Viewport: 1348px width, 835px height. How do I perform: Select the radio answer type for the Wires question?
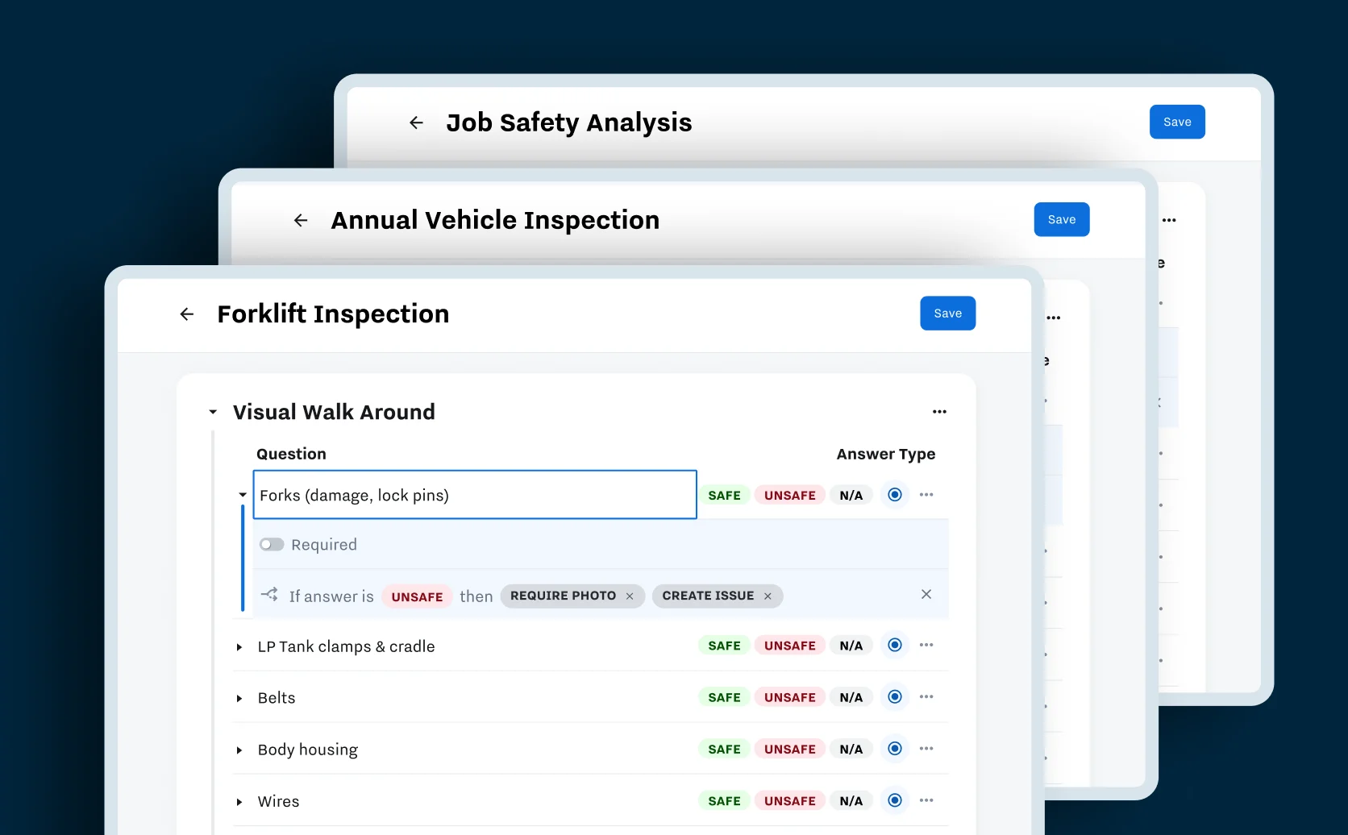(894, 800)
